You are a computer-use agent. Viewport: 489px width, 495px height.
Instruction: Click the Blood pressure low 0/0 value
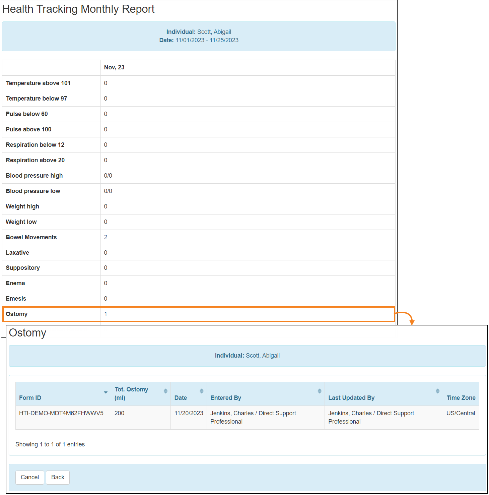(108, 191)
